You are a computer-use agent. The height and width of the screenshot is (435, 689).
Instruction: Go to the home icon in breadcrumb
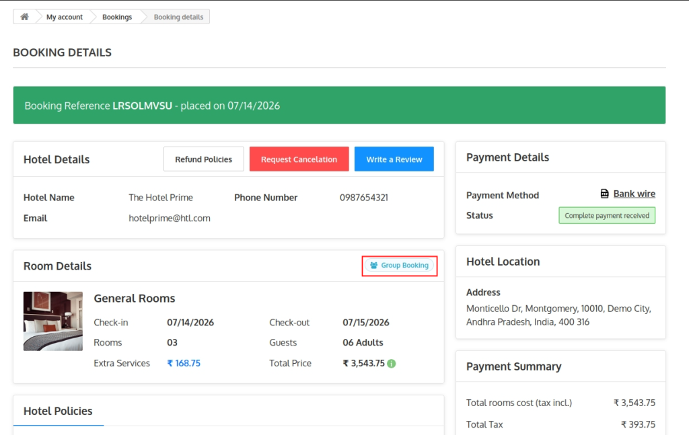pos(25,17)
